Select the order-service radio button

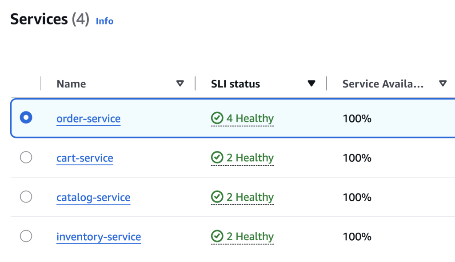[26, 118]
